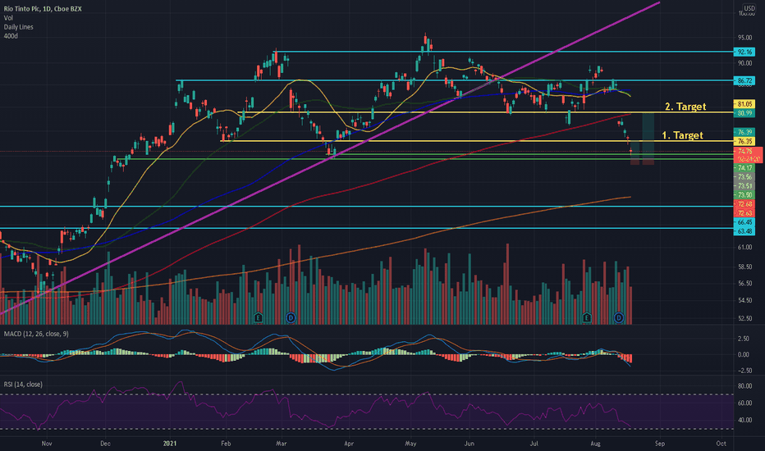Click the Sep date label
The width and height of the screenshot is (765, 451).
click(660, 444)
